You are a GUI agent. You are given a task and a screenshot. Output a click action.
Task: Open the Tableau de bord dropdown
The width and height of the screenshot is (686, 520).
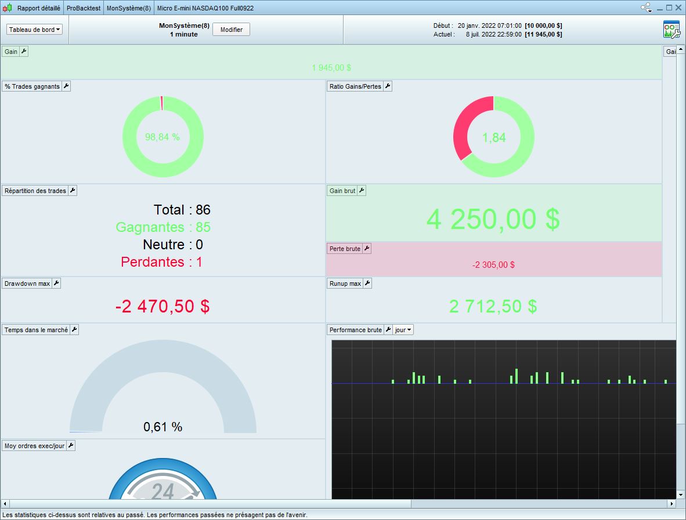[x=35, y=30]
